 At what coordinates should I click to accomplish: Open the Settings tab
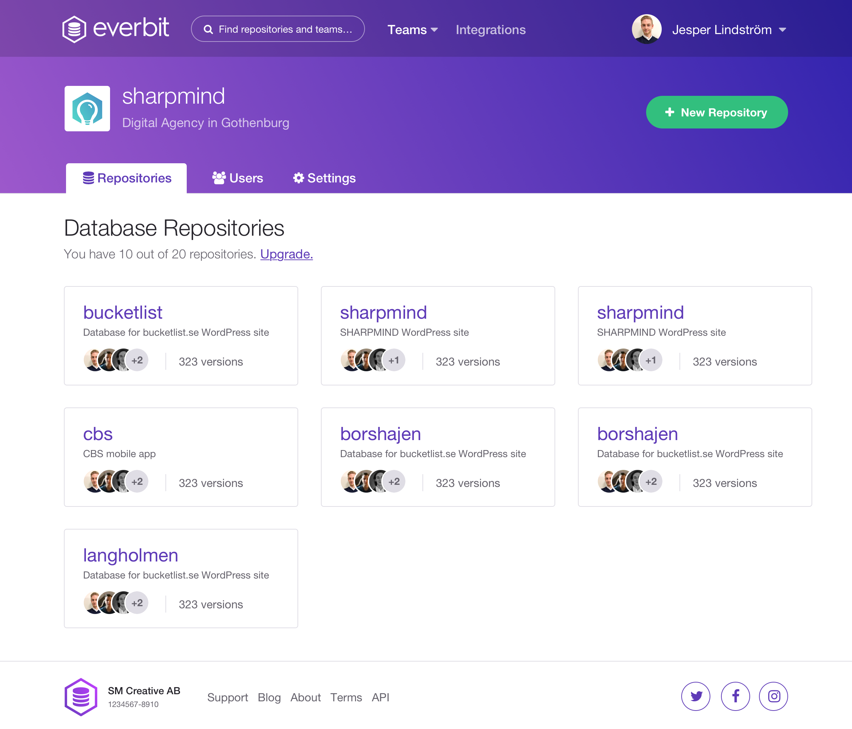tap(324, 178)
